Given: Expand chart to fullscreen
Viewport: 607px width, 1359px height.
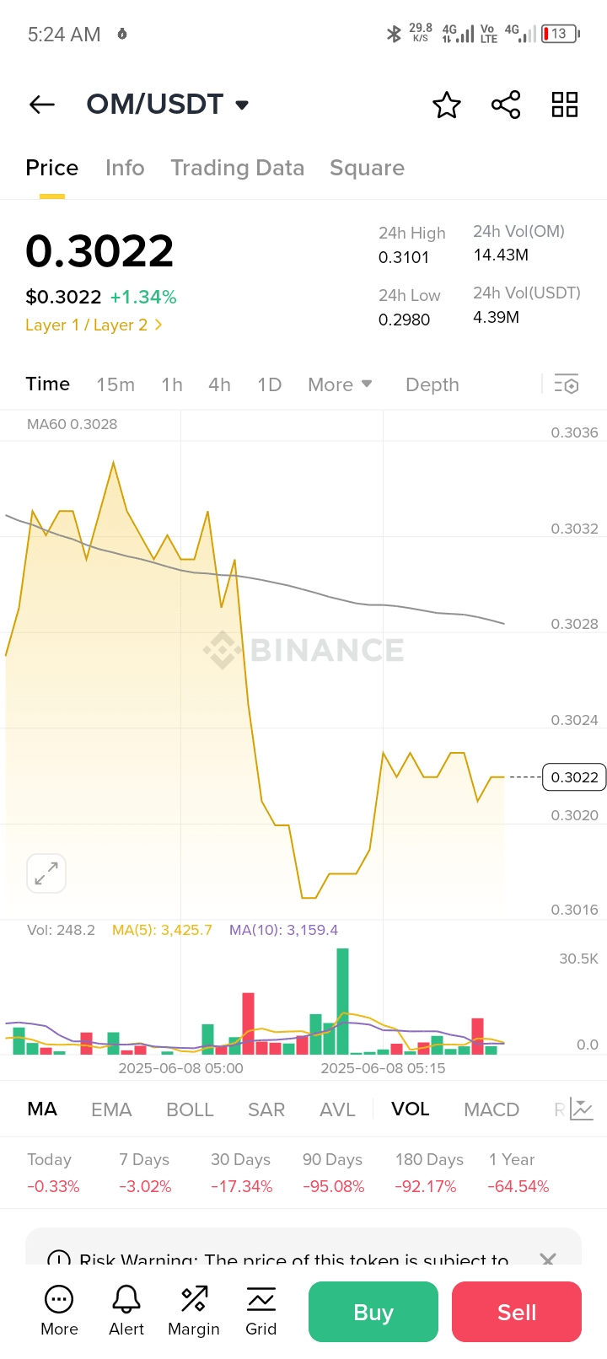Looking at the screenshot, I should pos(46,873).
